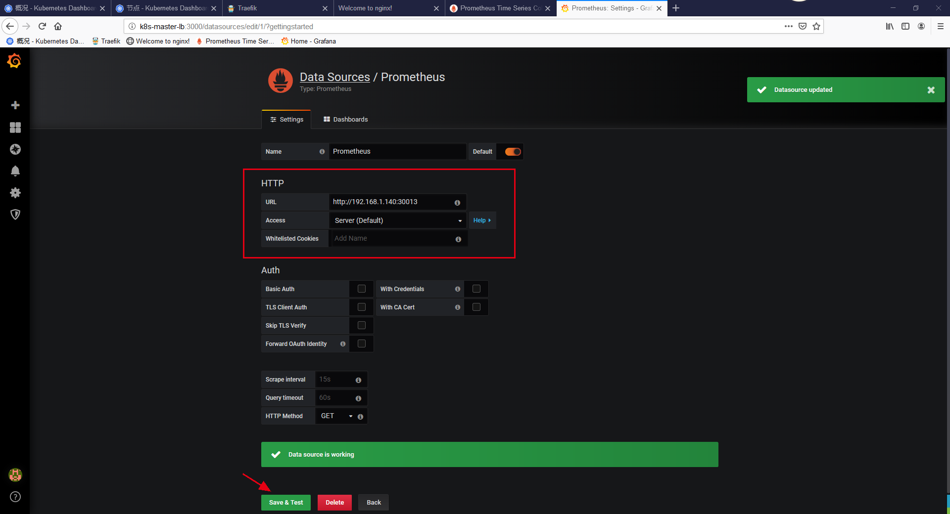Open Firefox library icon
Image resolution: width=950 pixels, height=514 pixels.
pos(890,26)
